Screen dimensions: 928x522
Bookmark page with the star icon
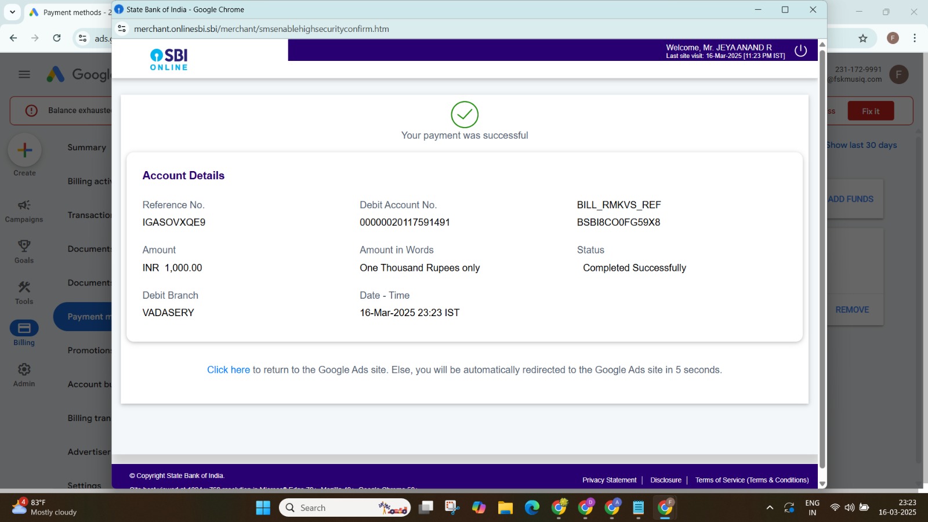(862, 38)
